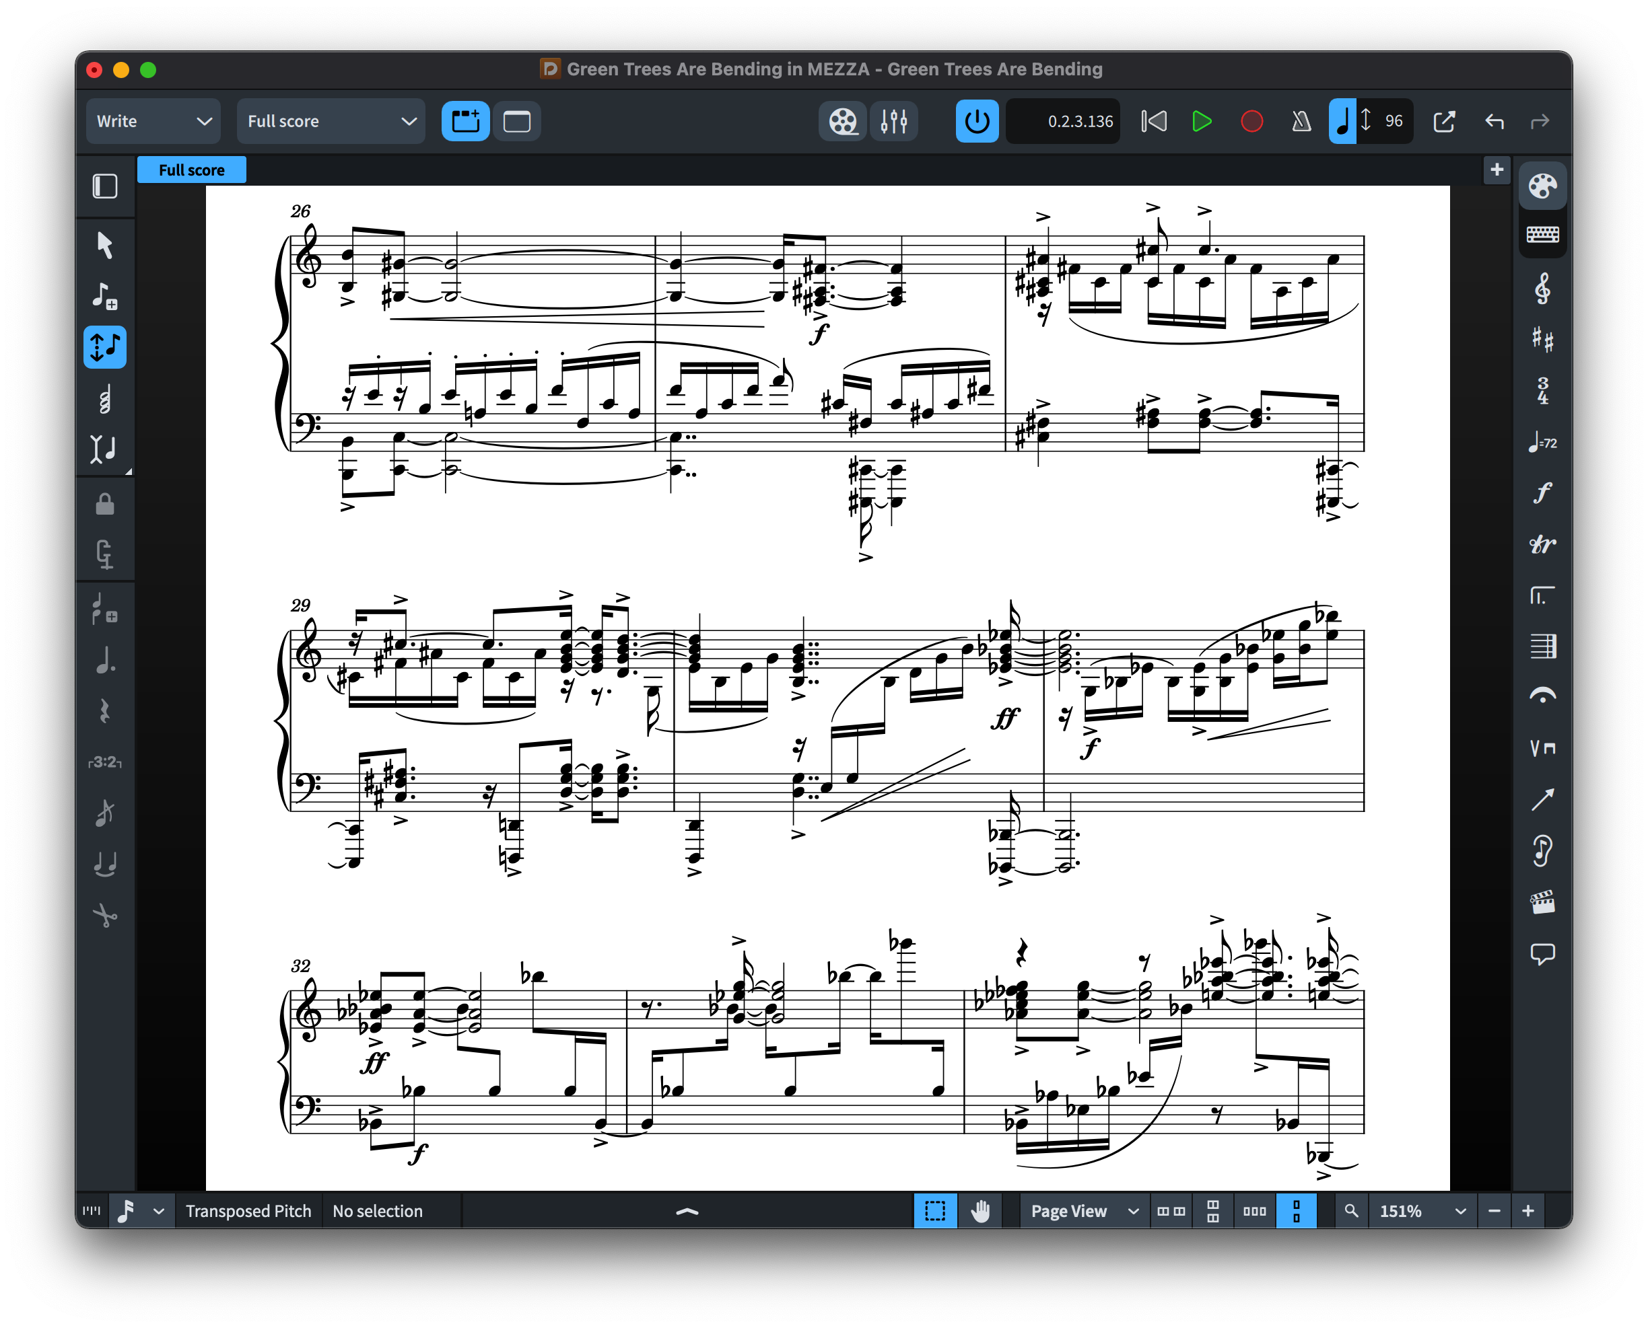This screenshot has height=1328, width=1648.
Task: Open the Page View dropdown
Action: 1084,1211
